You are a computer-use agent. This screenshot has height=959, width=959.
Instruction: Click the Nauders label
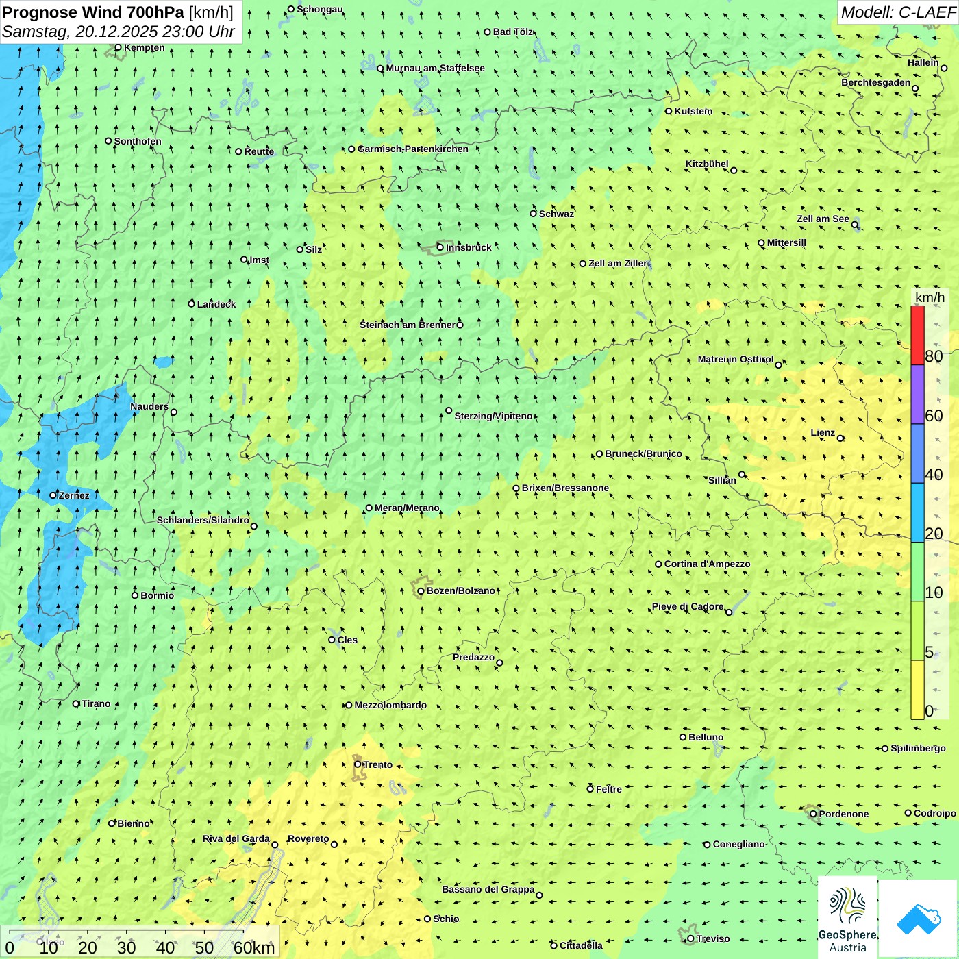[149, 406]
